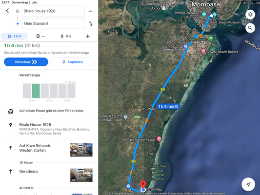Edit the Mein Standort destination field

53,23
